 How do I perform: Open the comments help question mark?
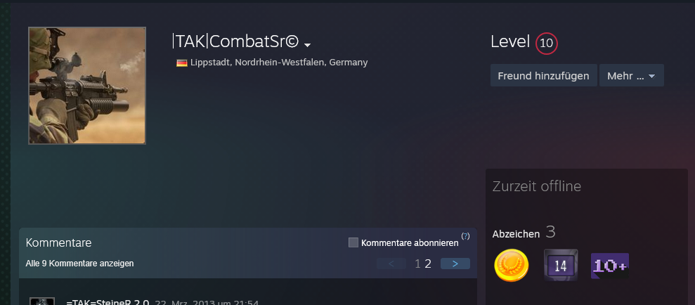465,236
